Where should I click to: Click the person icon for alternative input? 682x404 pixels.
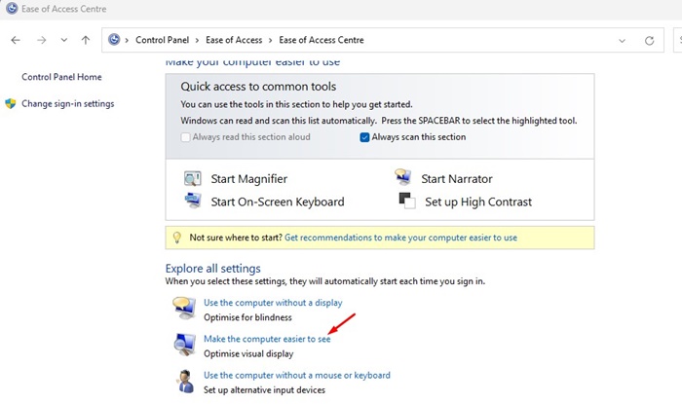(186, 381)
